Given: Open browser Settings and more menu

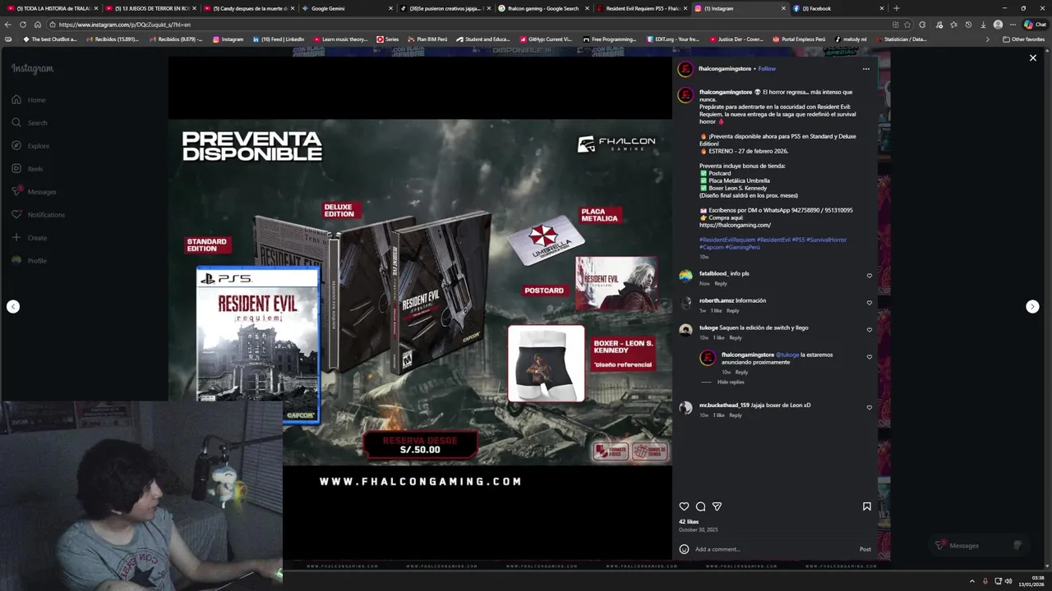Looking at the screenshot, I should click(x=1013, y=25).
